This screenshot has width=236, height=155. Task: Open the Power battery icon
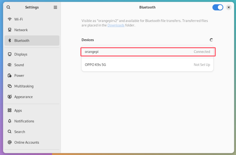tap(10, 76)
